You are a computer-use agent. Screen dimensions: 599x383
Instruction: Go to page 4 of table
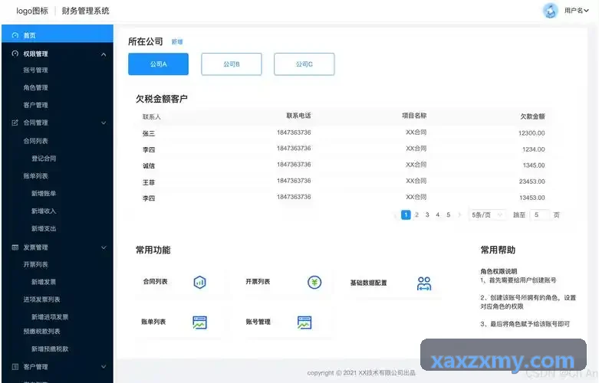coord(438,214)
